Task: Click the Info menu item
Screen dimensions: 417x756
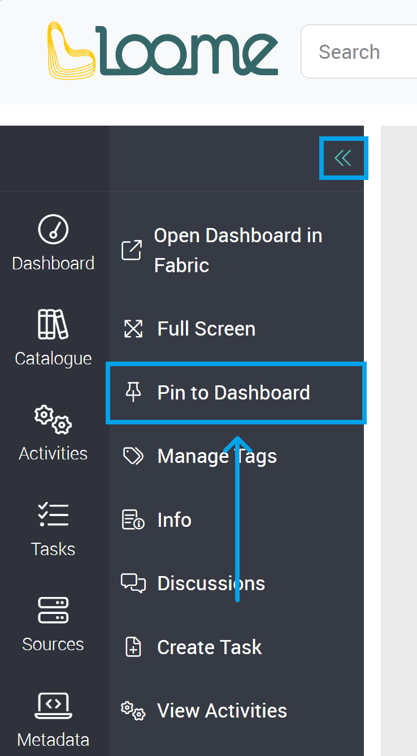Action: pos(174,519)
